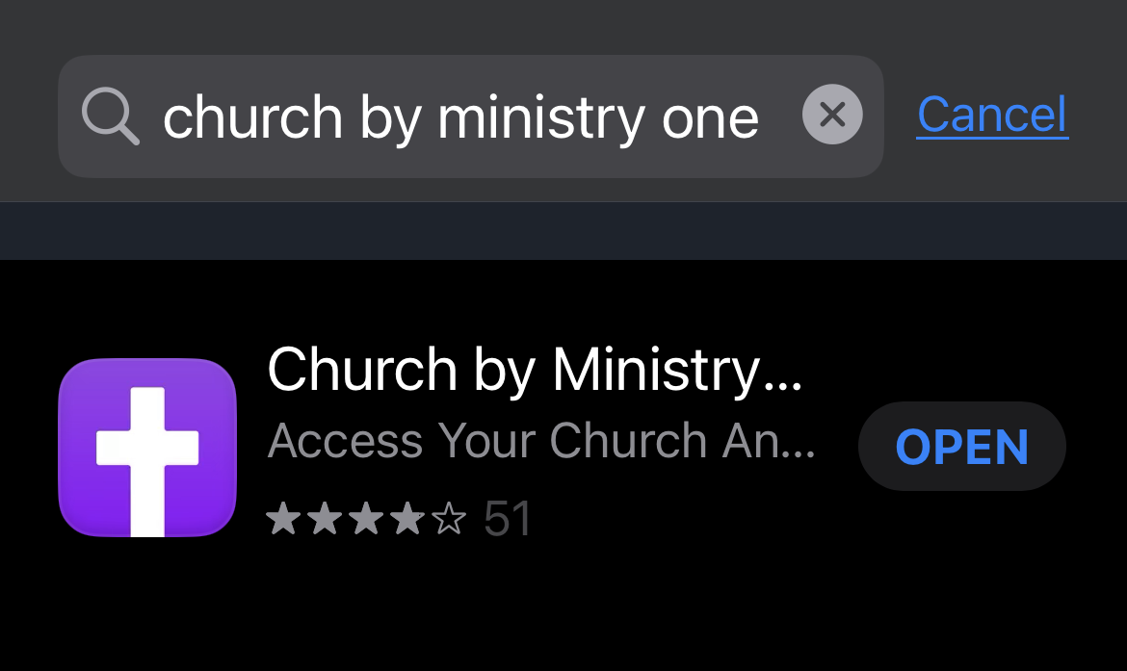Tap the fourth filled rating star
This screenshot has width=1127, height=671.
pyautogui.click(x=406, y=520)
